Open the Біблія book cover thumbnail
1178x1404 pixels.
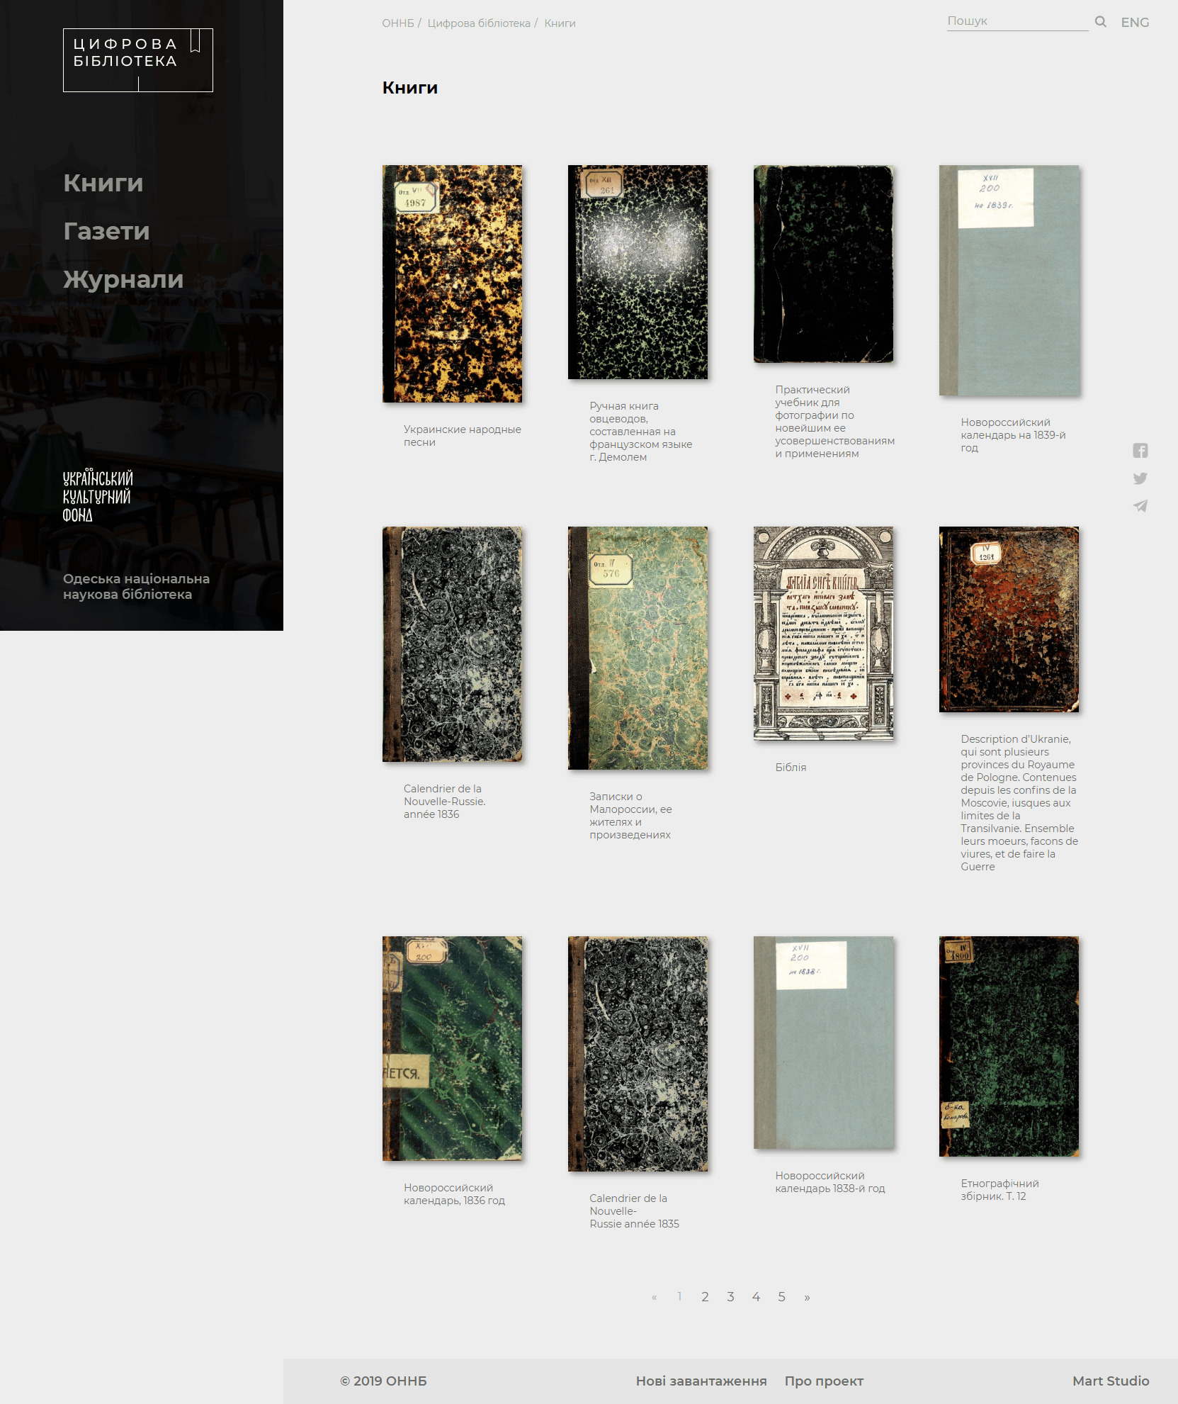tap(823, 634)
